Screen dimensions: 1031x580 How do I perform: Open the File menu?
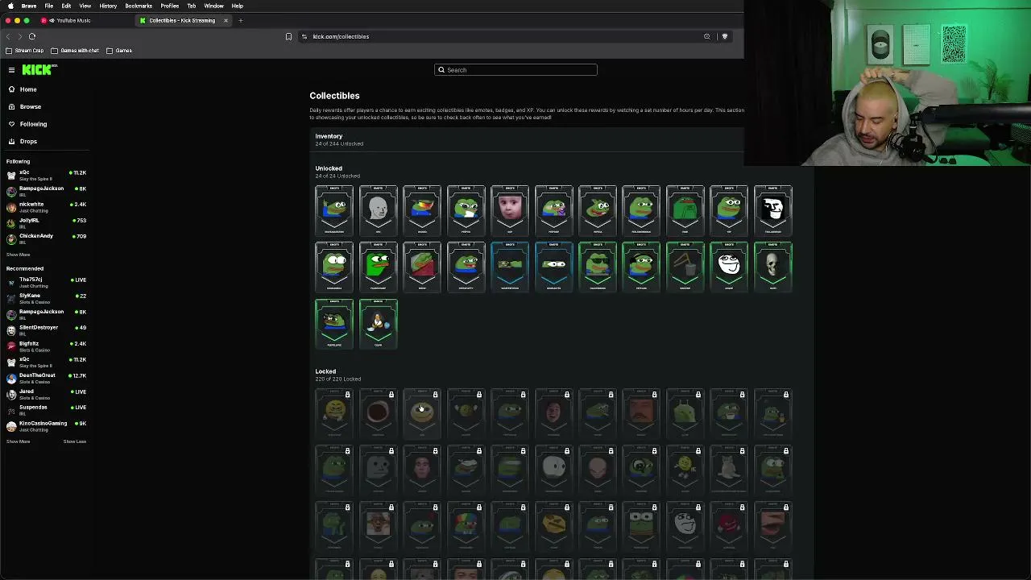tap(49, 6)
